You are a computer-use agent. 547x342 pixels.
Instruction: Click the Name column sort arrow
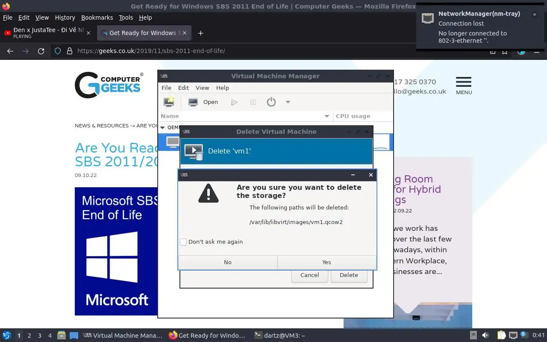coord(327,116)
